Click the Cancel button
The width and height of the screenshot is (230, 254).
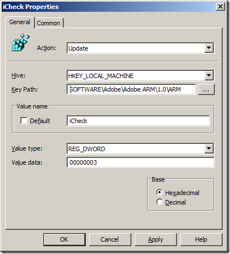(110, 239)
